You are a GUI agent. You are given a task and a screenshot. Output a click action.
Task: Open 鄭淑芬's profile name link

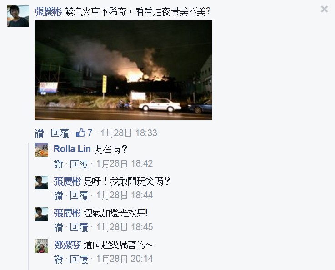pos(67,245)
